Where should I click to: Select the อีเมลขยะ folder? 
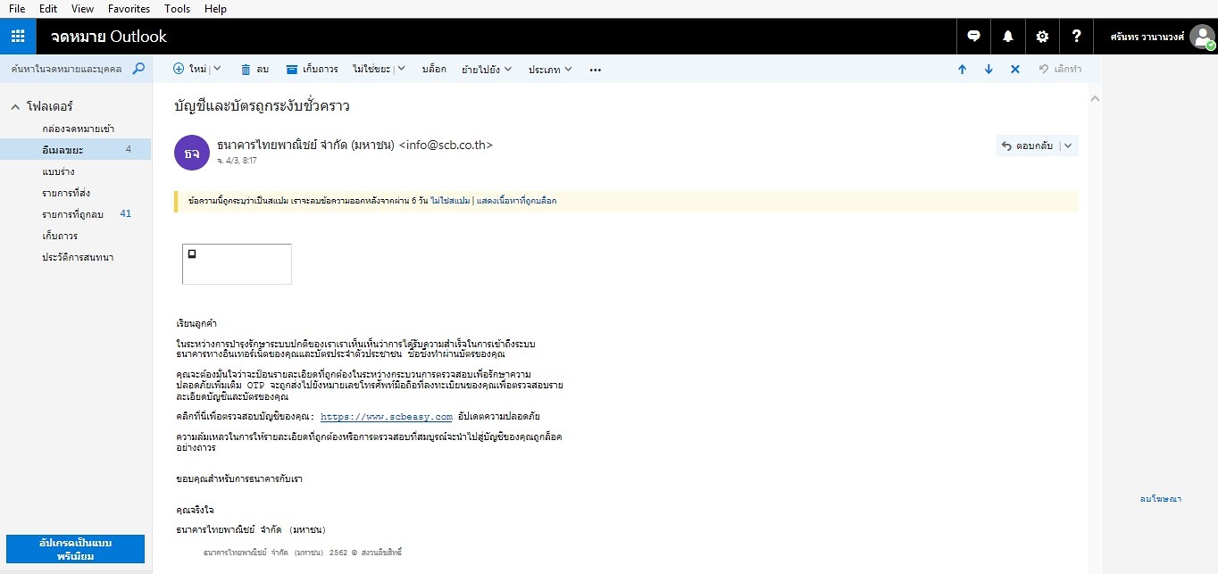[76, 149]
